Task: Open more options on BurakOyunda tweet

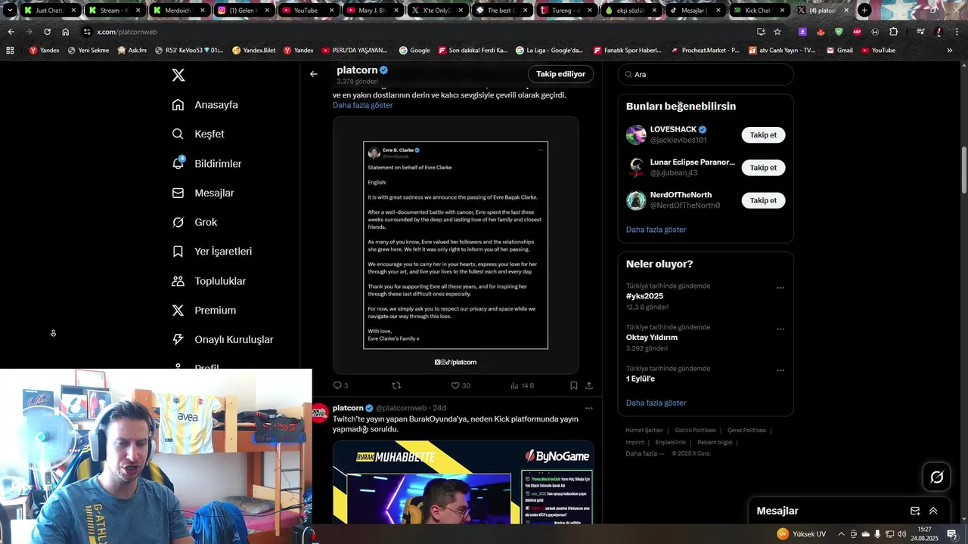Action: 588,408
